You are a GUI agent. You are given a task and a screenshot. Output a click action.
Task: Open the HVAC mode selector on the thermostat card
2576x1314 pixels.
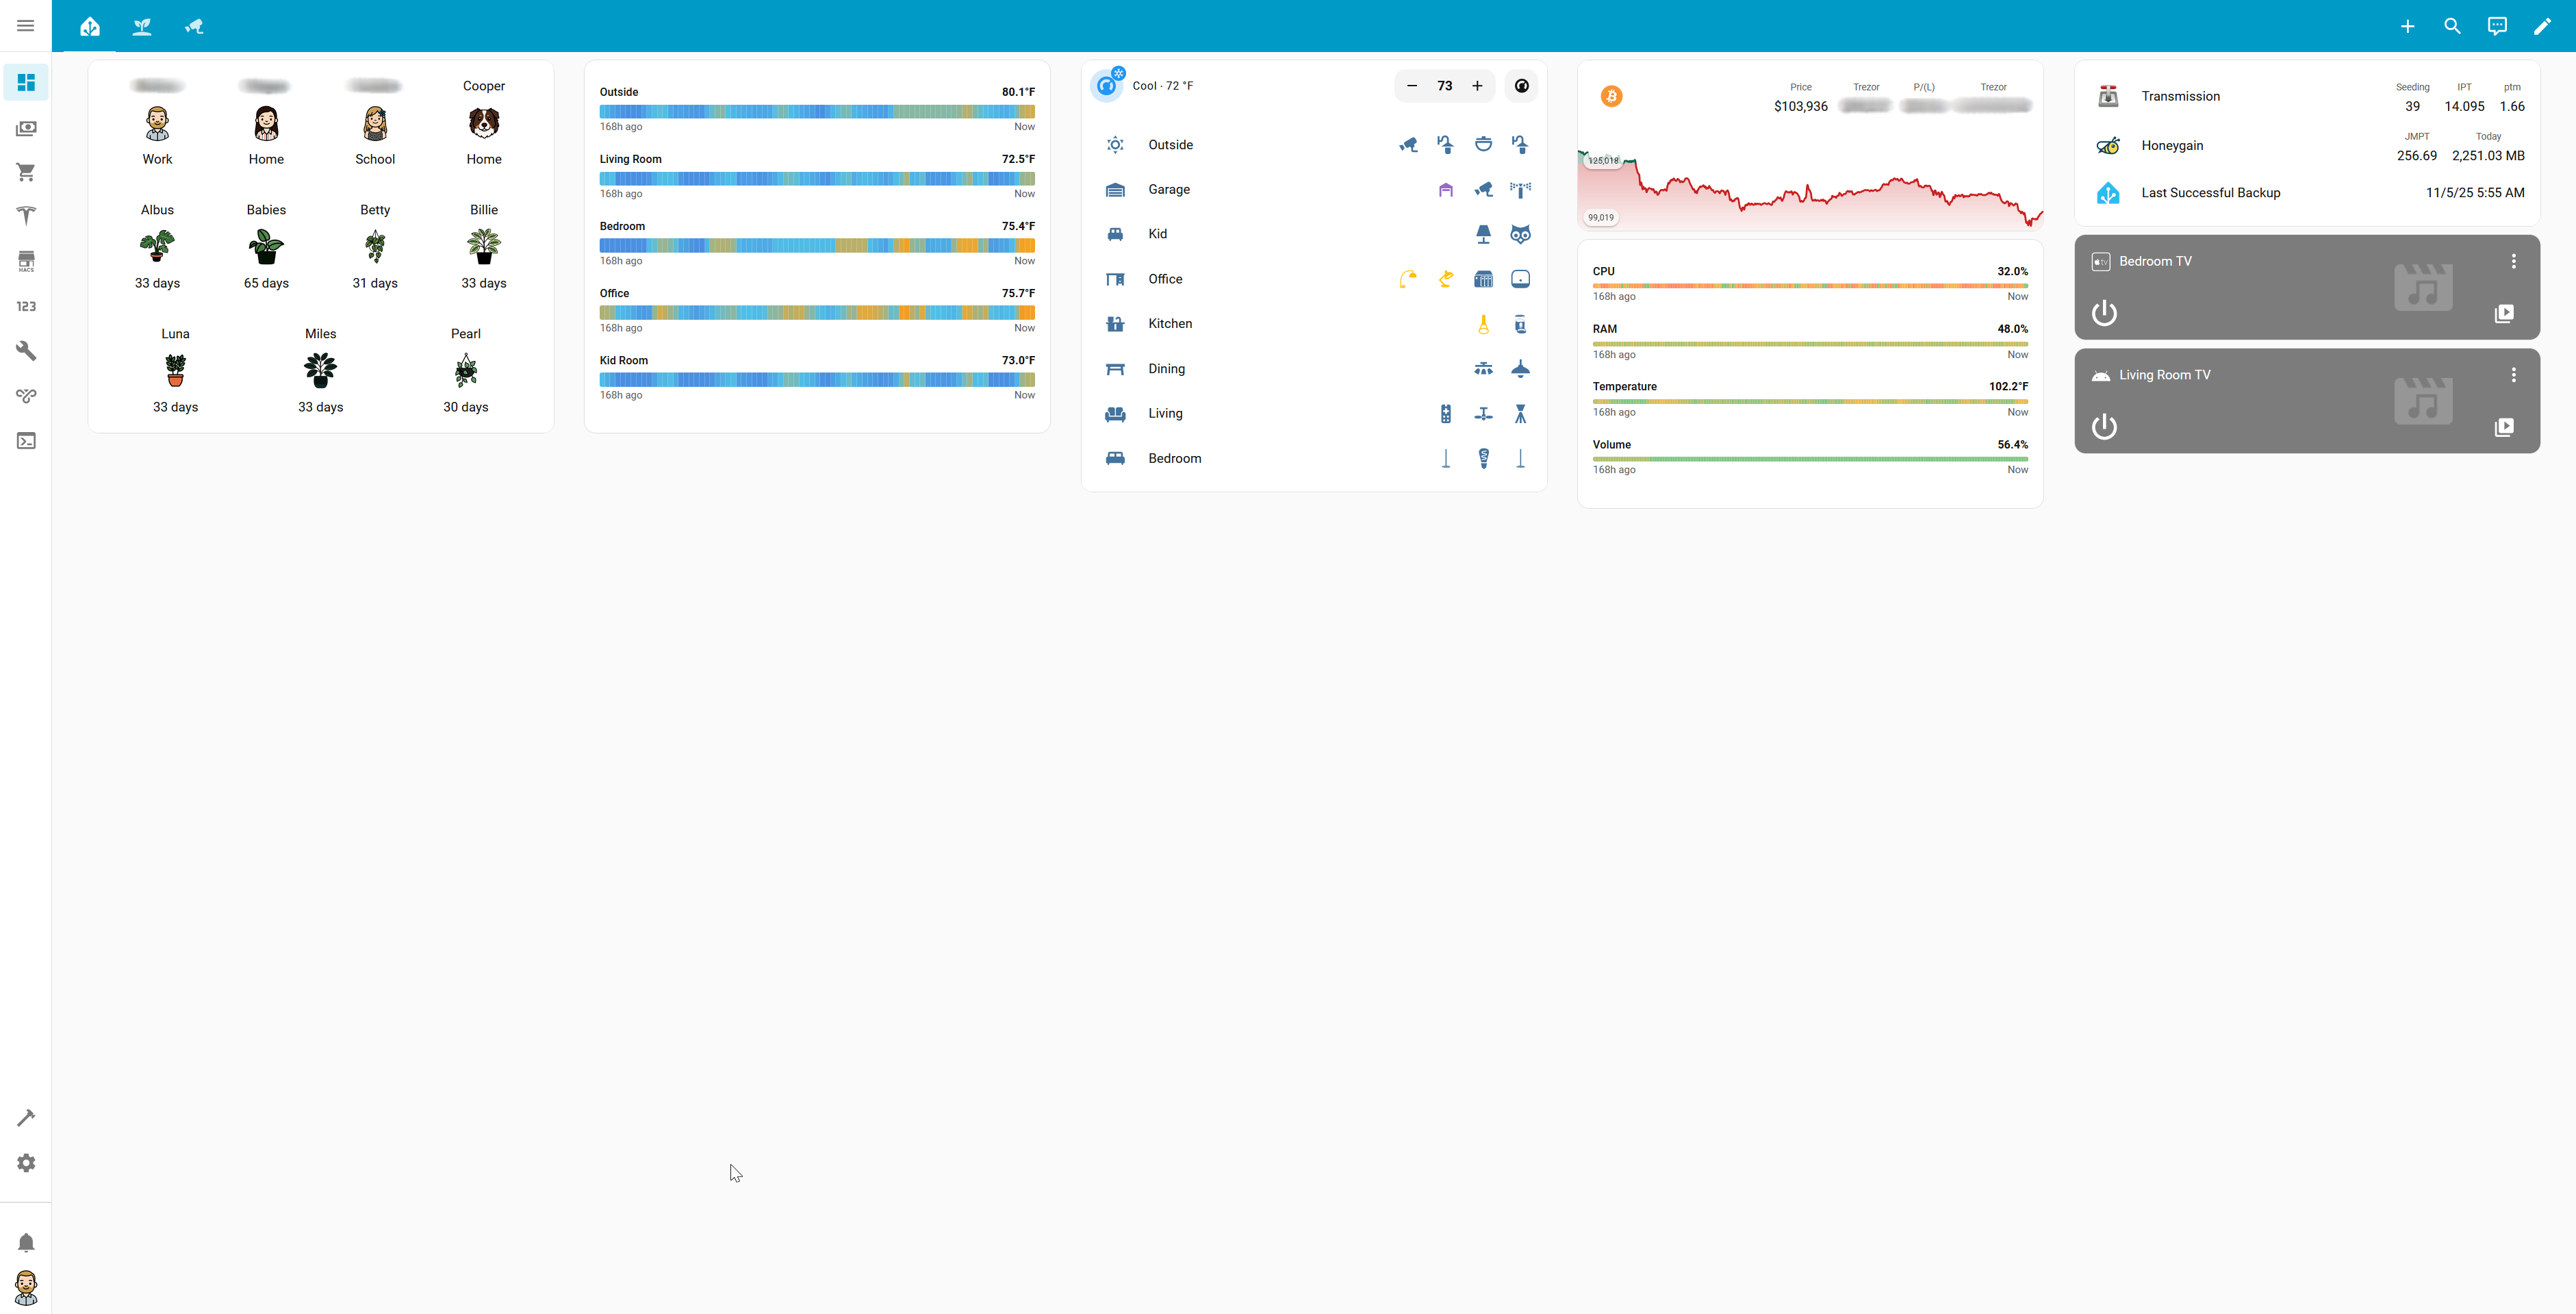1521,86
